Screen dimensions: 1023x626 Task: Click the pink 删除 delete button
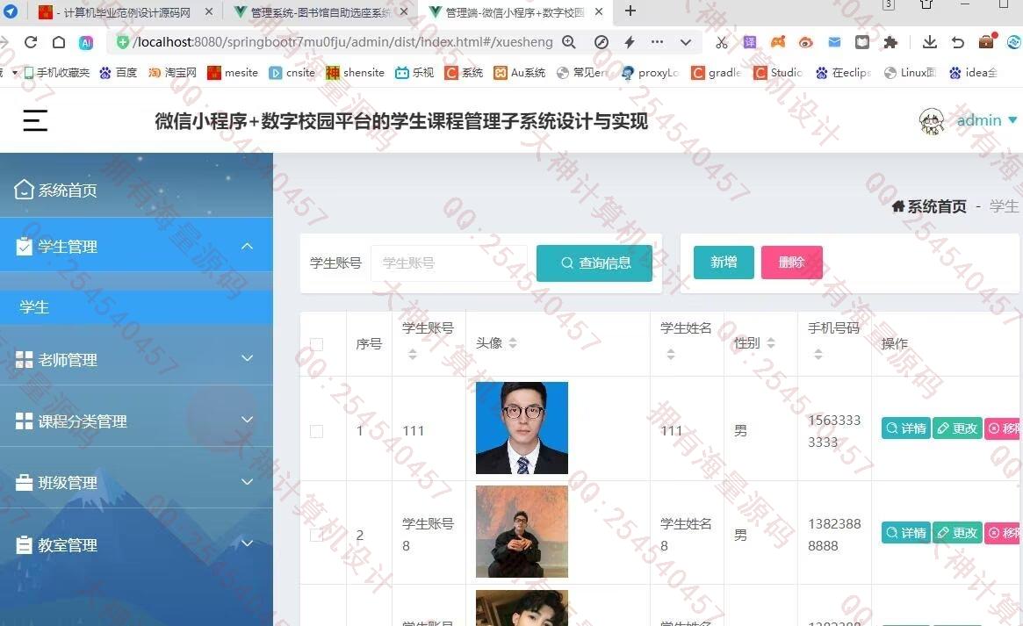[x=791, y=263]
